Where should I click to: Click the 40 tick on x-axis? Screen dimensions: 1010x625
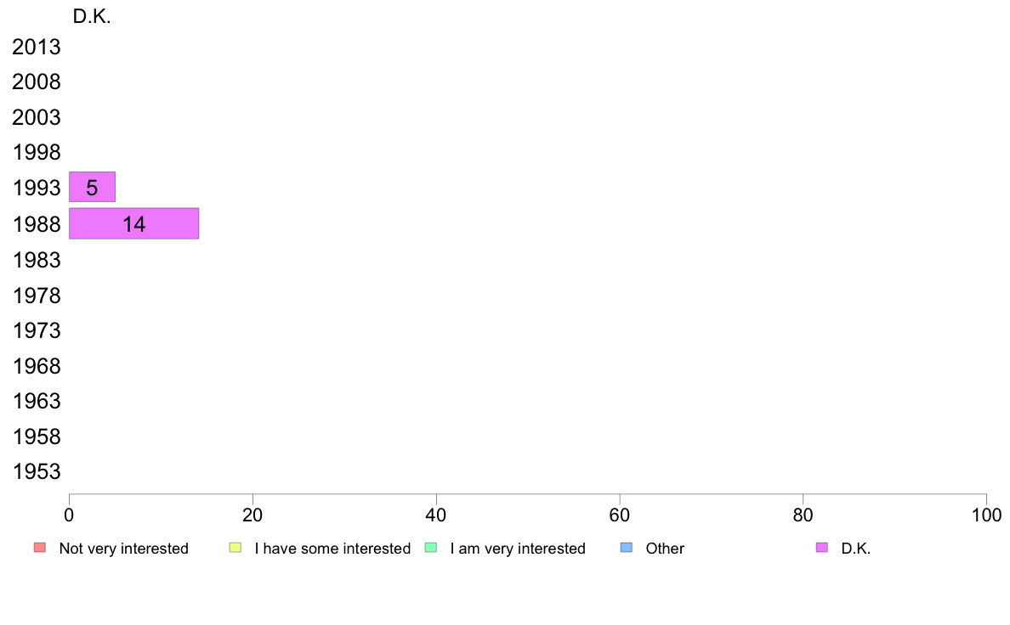click(436, 515)
